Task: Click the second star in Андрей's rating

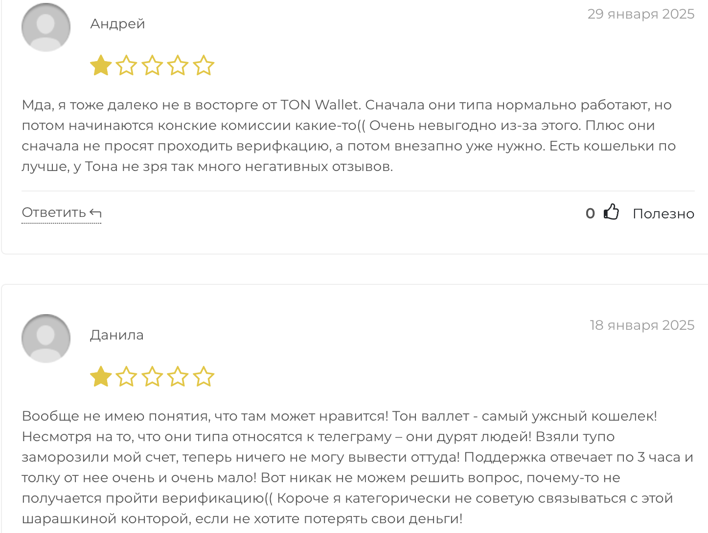Action: click(127, 65)
